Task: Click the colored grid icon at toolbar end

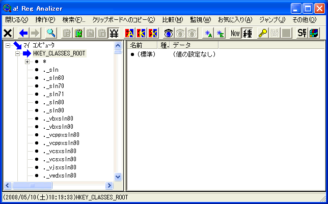Action: [314, 33]
